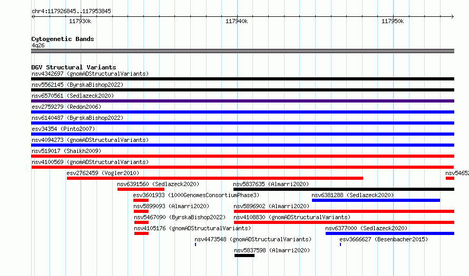Screen dimensions: 469x276
Task: Select the black nsv5837598 Almarri2020 bar
Action: click(245, 255)
